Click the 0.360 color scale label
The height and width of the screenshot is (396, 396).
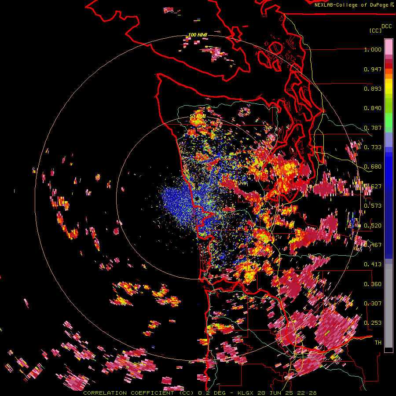373,284
